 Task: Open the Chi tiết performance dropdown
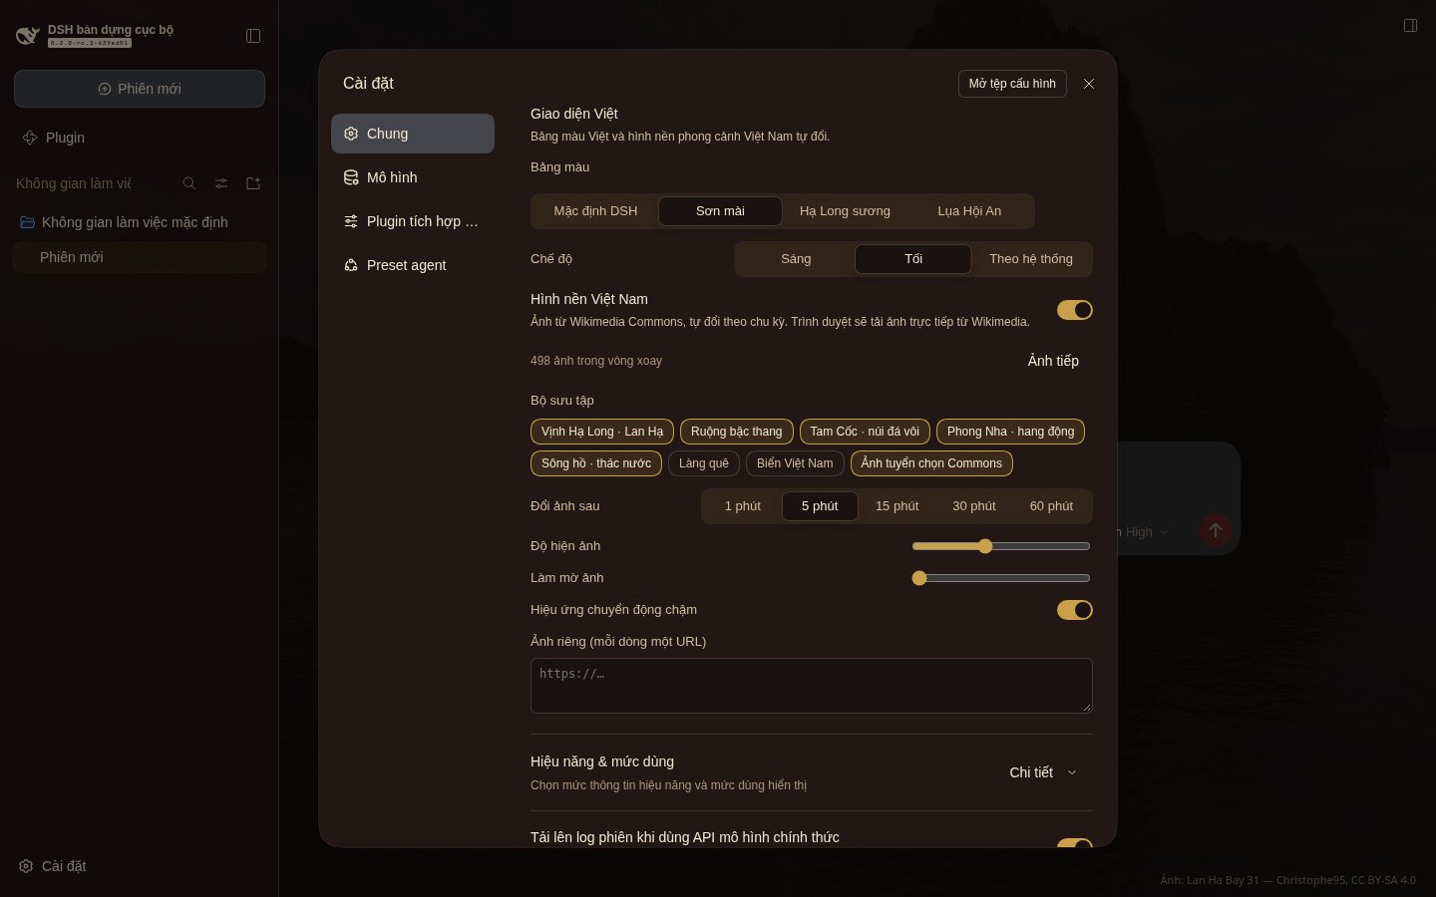(x=1043, y=772)
